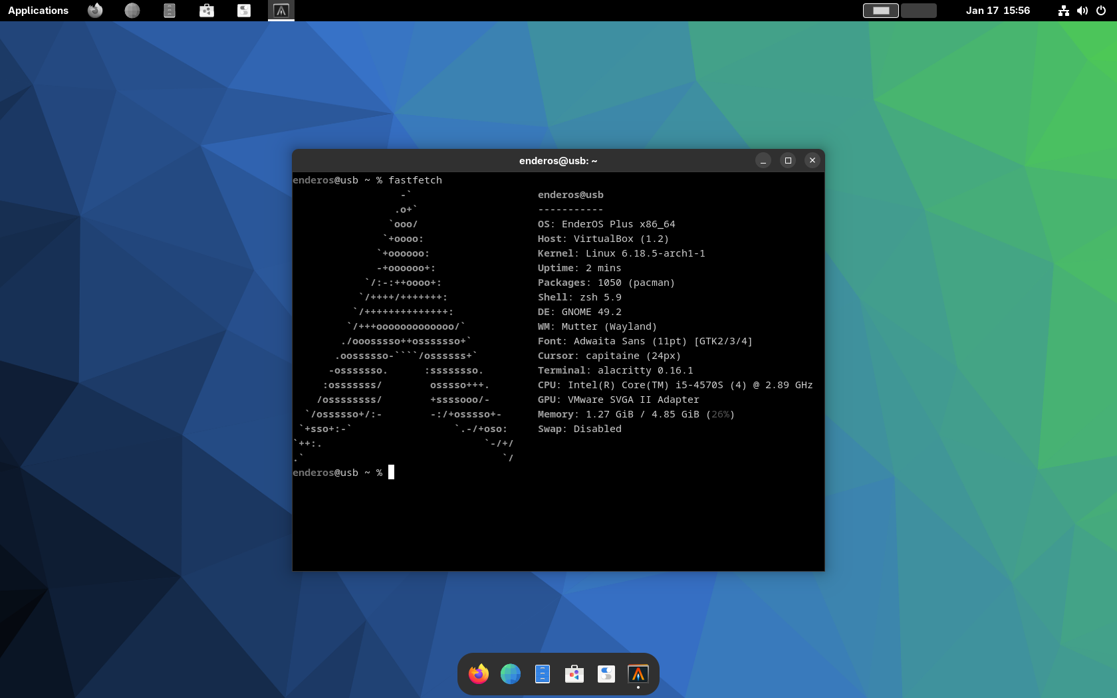Open the GNOME Web browser from the dock
Screen dimensions: 1117x698
point(510,673)
